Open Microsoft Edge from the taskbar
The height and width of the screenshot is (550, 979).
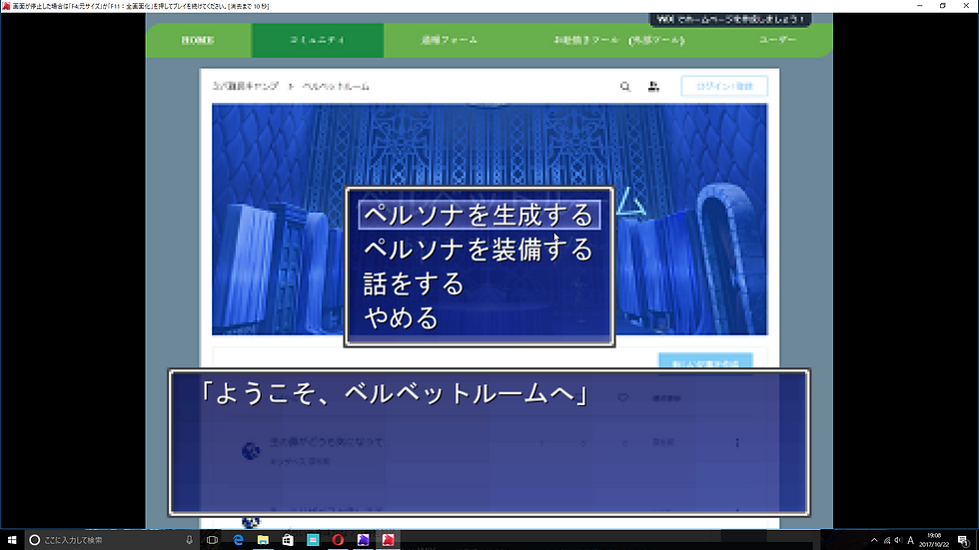coord(238,540)
